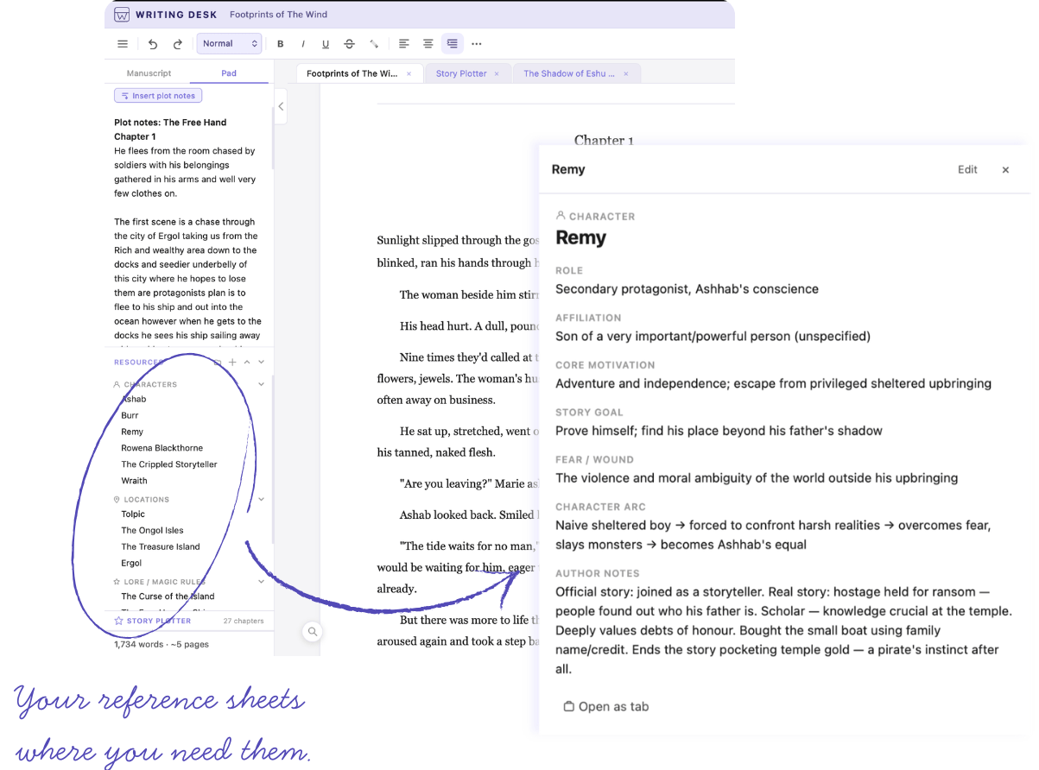Click the undo arrow icon
This screenshot has width=1039, height=770.
click(153, 44)
